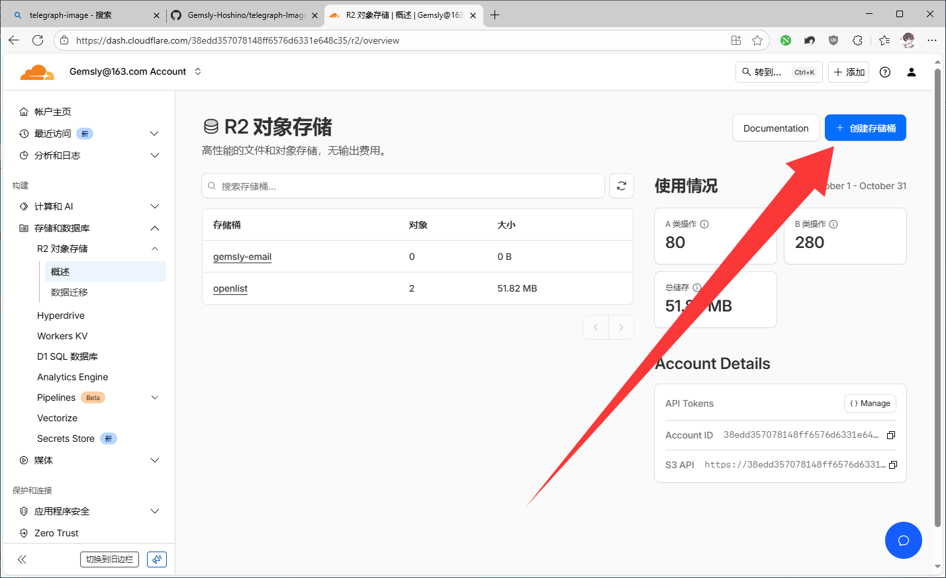Click the Manage API Tokens button

tap(870, 403)
